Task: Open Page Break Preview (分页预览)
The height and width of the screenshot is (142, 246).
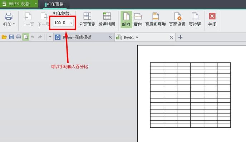Action: [87, 20]
